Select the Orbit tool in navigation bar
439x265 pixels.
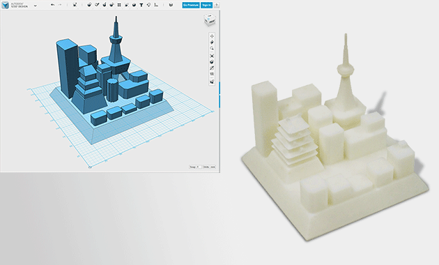point(212,43)
